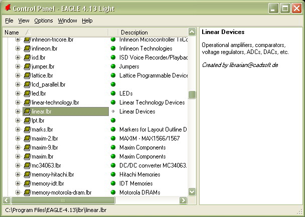305x217 pixels.
Task: Open the Window menu
Action: click(x=67, y=20)
